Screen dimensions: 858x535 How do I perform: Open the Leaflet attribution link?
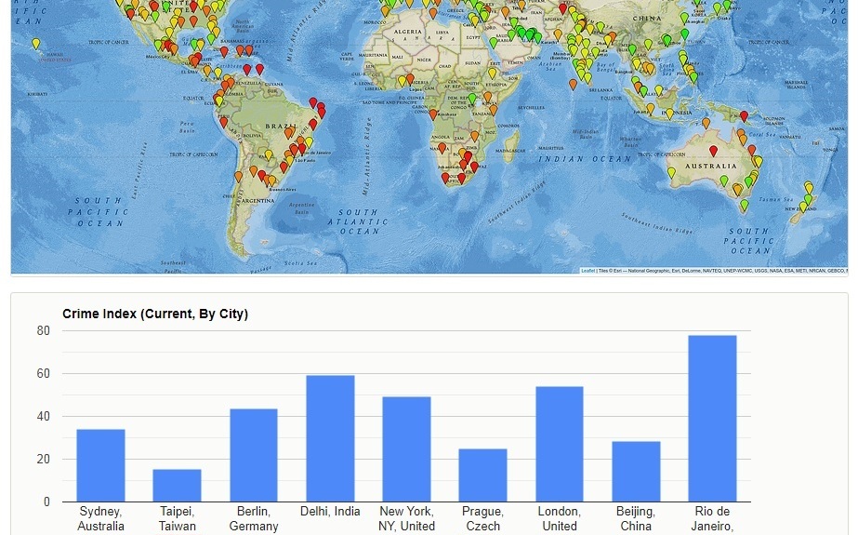pos(587,271)
